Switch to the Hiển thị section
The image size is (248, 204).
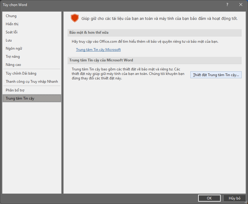12,24
